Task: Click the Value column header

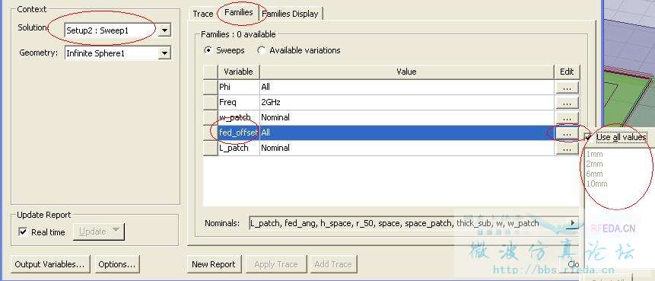Action: [406, 72]
